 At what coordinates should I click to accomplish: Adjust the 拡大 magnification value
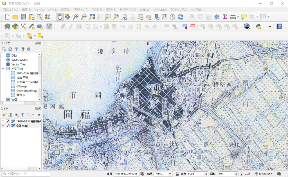click(x=194, y=173)
